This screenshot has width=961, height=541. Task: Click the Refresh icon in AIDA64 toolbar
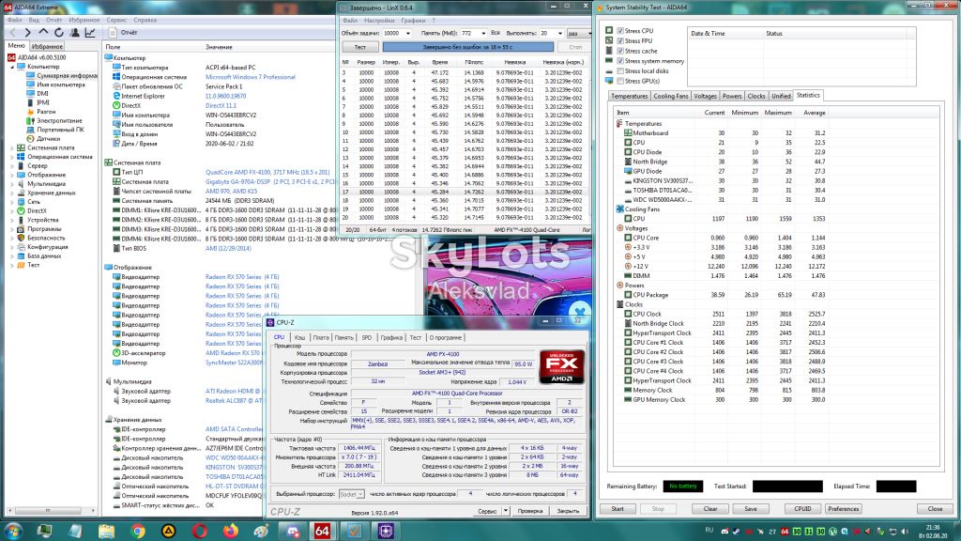pos(59,33)
